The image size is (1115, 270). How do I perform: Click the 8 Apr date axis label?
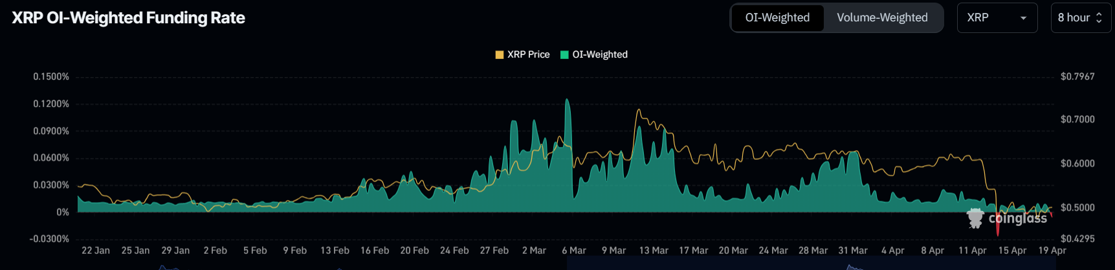tap(933, 250)
